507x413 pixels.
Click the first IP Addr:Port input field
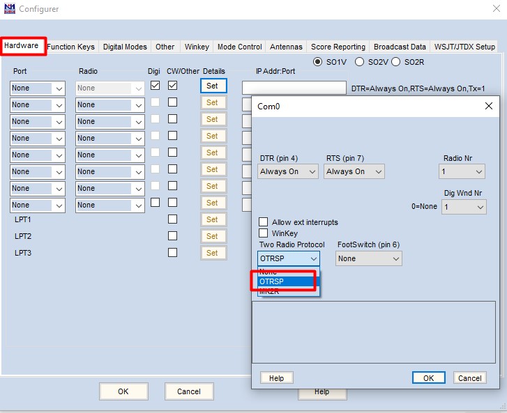[x=294, y=88]
